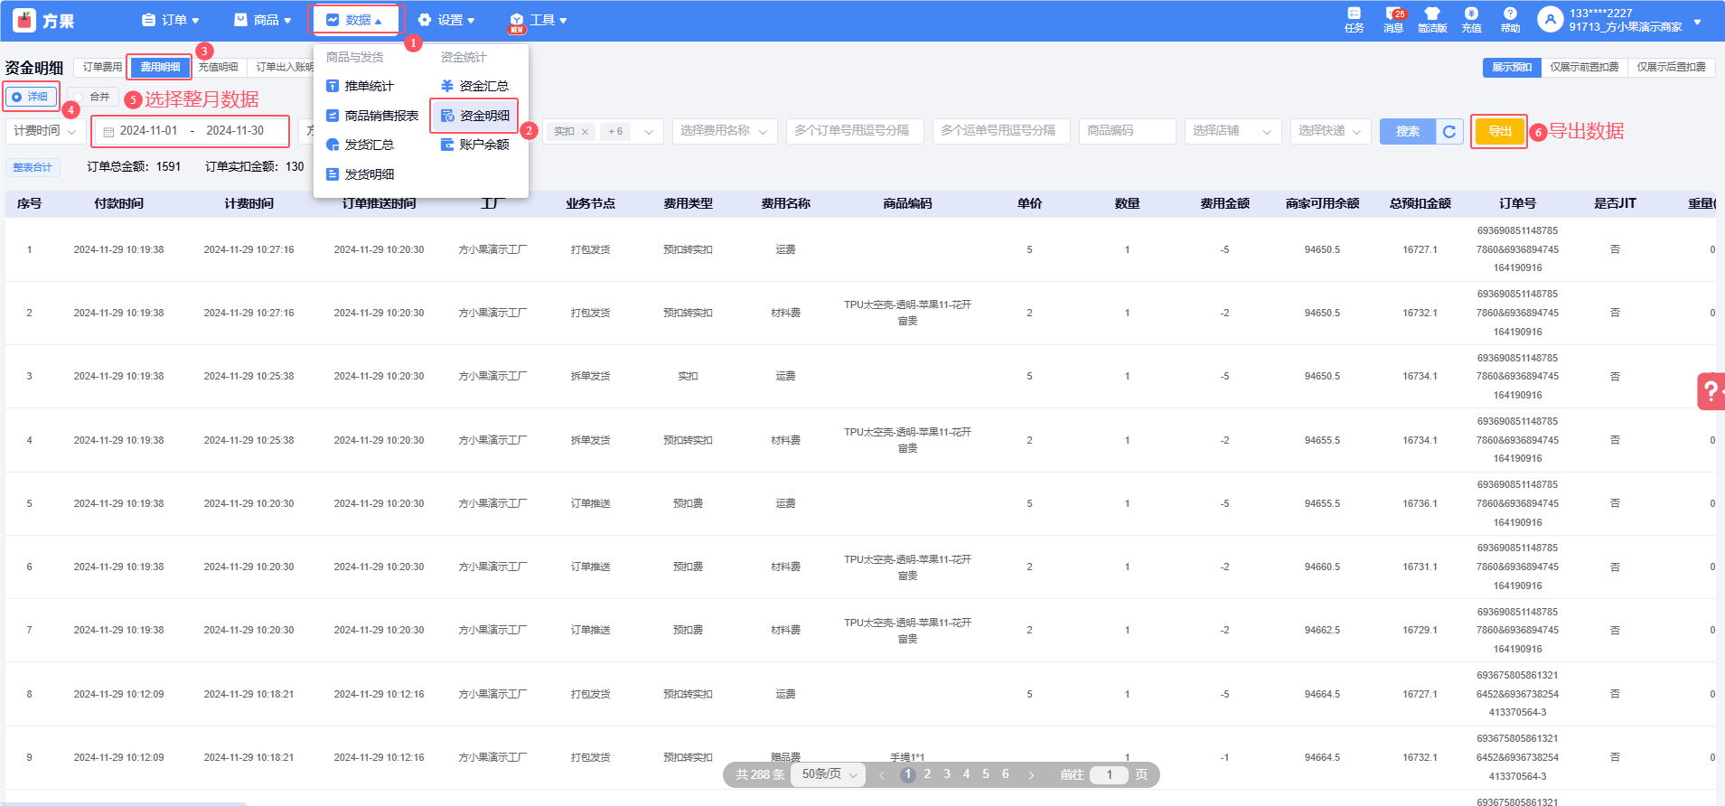Expand the 选择费用名称 dropdown
Image resolution: width=1725 pixels, height=806 pixels.
(x=724, y=132)
